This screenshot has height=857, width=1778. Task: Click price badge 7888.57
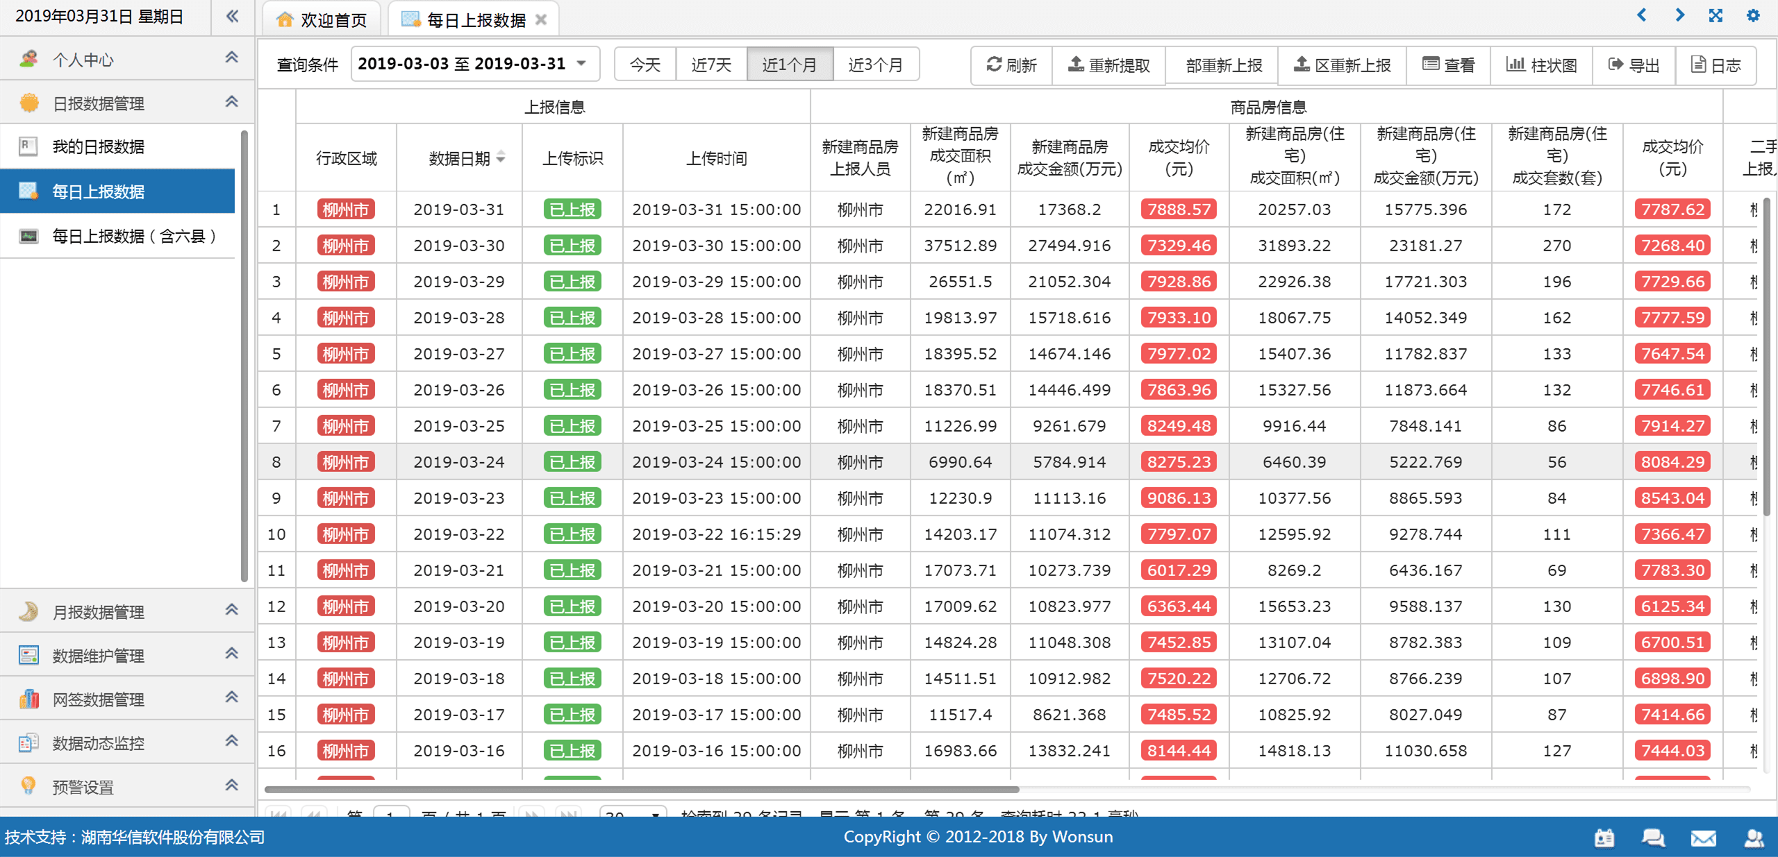pos(1179,209)
